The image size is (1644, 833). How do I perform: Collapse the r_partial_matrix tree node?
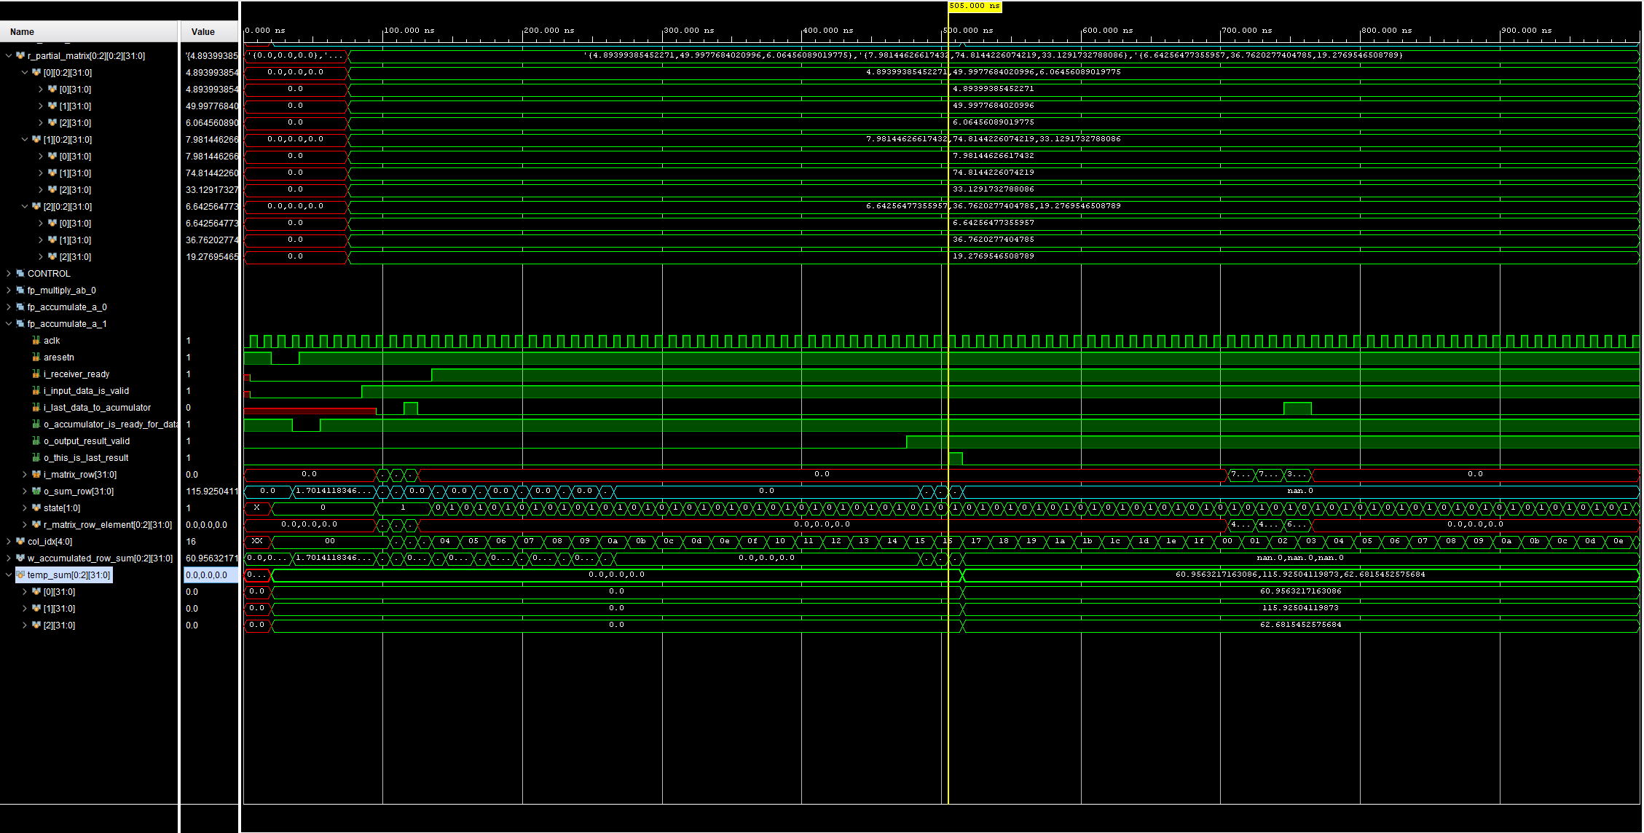tap(9, 56)
